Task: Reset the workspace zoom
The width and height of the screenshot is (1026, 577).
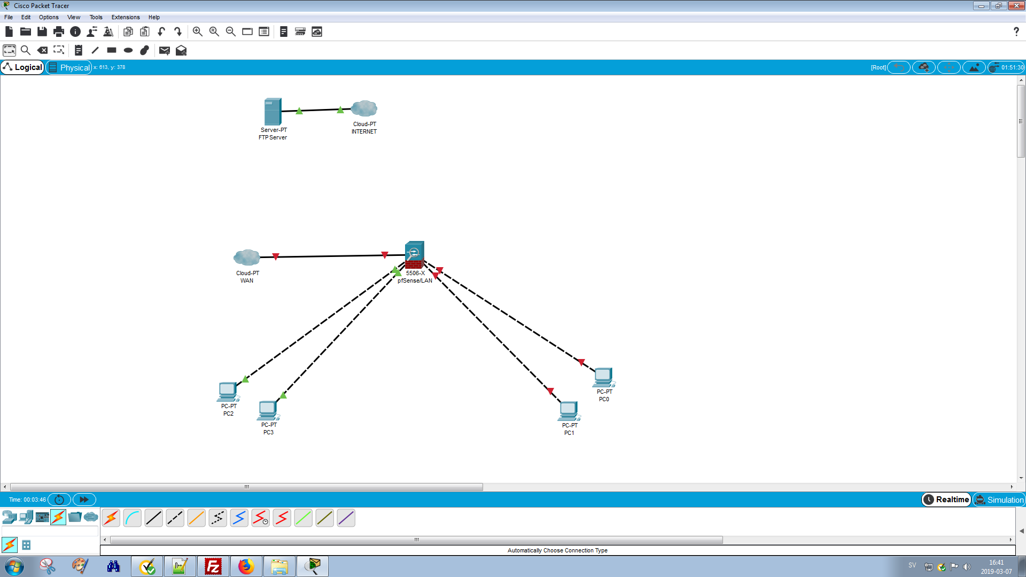Action: point(214,32)
